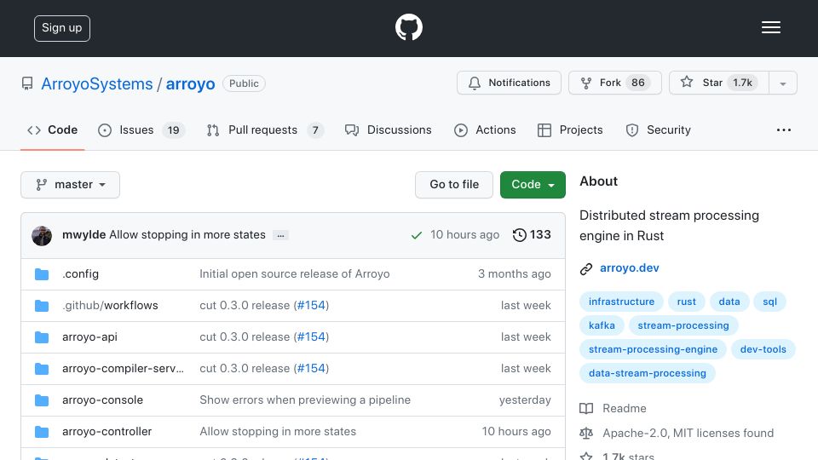Open the ArroyoSystems owner link
Screen dimensions: 818x460
[97, 84]
